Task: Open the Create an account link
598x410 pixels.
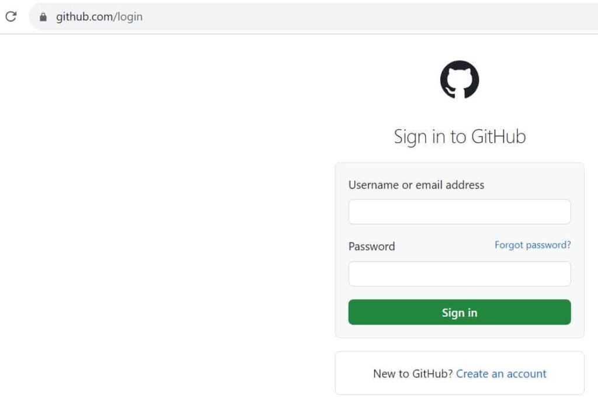Action: (501, 373)
